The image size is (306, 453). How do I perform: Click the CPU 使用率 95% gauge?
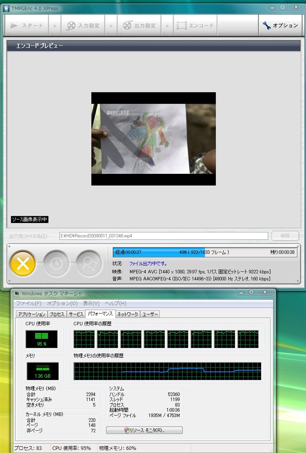point(42,339)
